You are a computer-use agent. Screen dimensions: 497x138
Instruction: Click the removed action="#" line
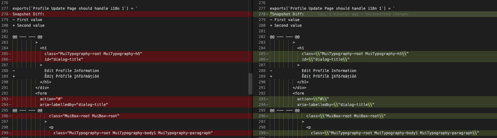click(x=51, y=99)
